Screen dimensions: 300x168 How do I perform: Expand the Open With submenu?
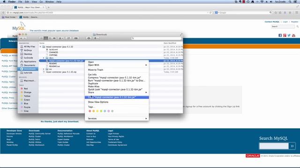pos(117,65)
